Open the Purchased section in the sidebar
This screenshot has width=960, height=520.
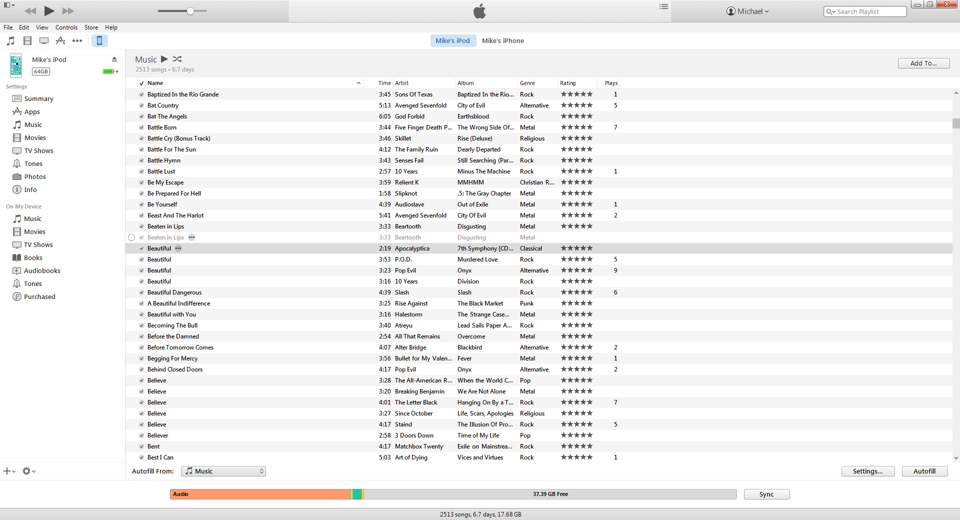tap(39, 296)
